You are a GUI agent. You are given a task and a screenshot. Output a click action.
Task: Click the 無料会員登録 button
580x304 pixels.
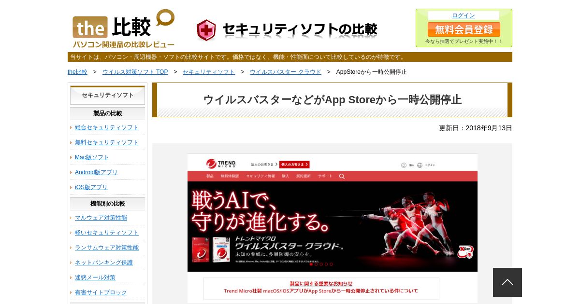click(x=464, y=29)
